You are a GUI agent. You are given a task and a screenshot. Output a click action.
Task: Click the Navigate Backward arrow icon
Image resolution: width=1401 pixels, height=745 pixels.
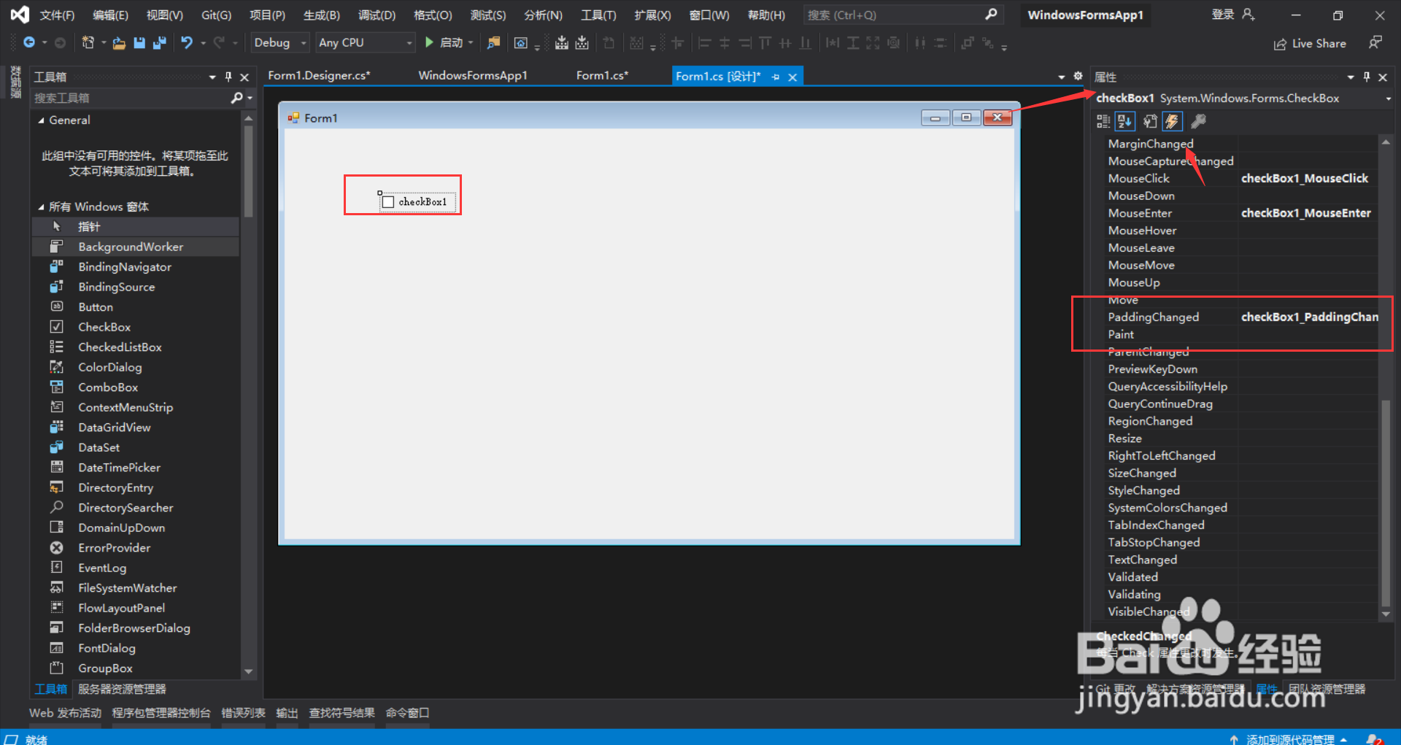click(x=28, y=42)
